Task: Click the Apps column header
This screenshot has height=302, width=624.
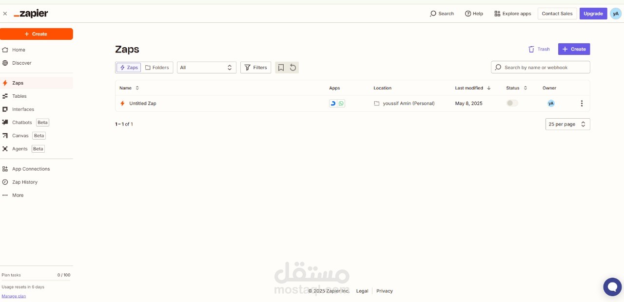Action: (x=334, y=88)
